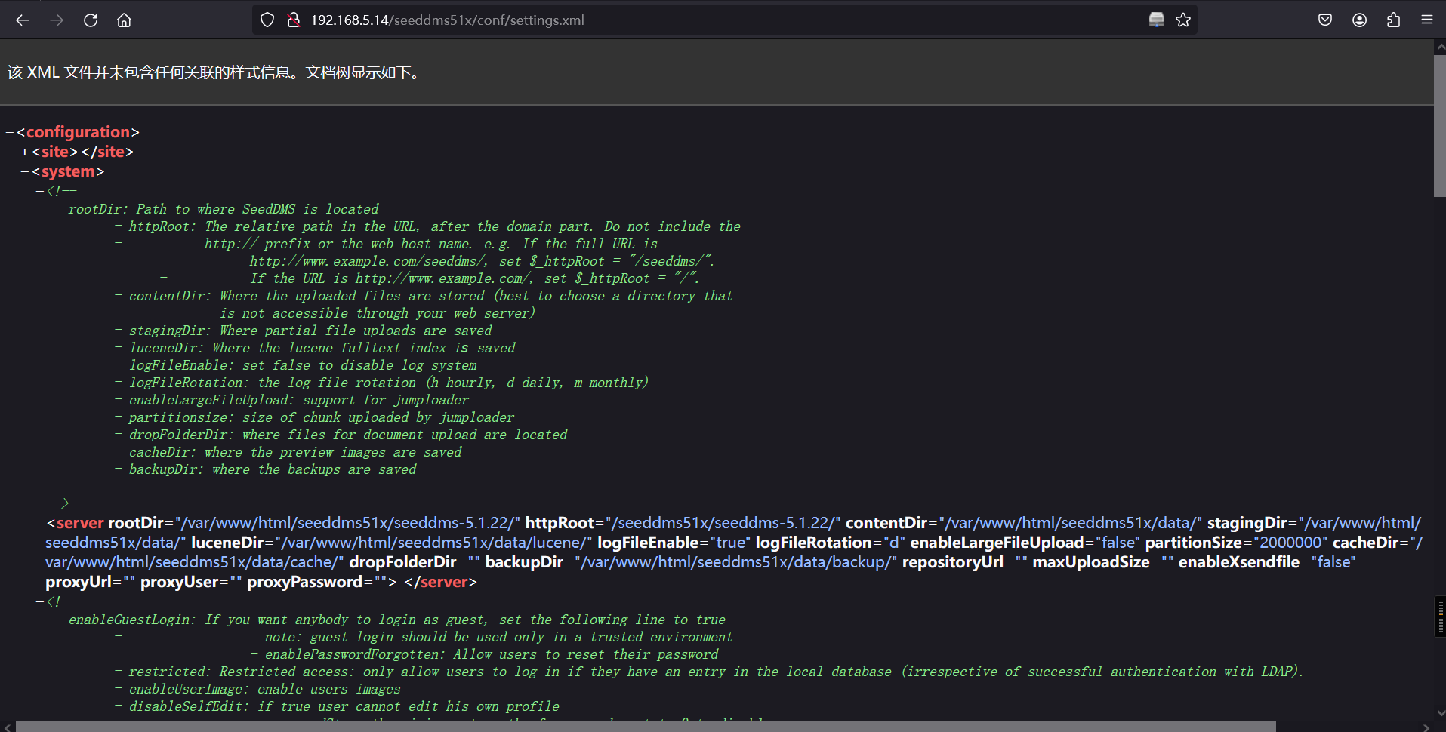The width and height of the screenshot is (1446, 732).
Task: Click the enableLargeFileUpload value "false"
Action: coord(1117,543)
